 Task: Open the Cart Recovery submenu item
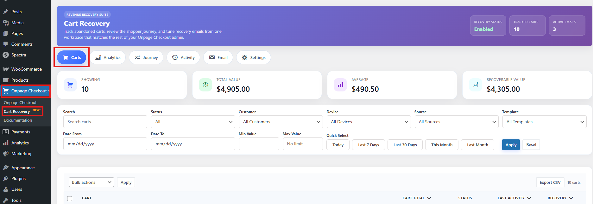coord(17,111)
